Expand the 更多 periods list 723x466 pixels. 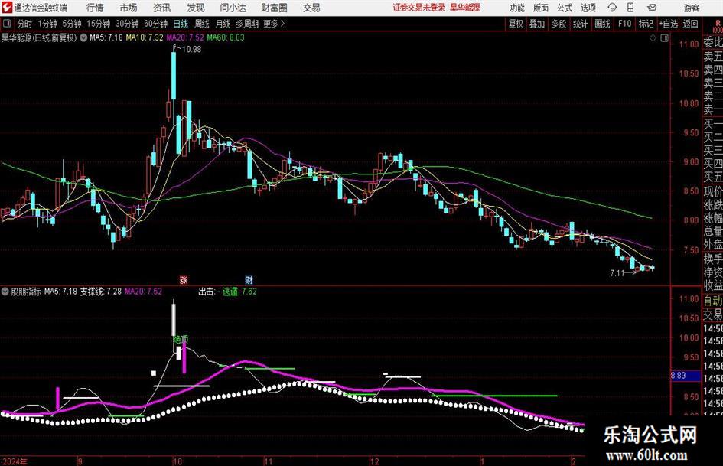pyautogui.click(x=275, y=24)
